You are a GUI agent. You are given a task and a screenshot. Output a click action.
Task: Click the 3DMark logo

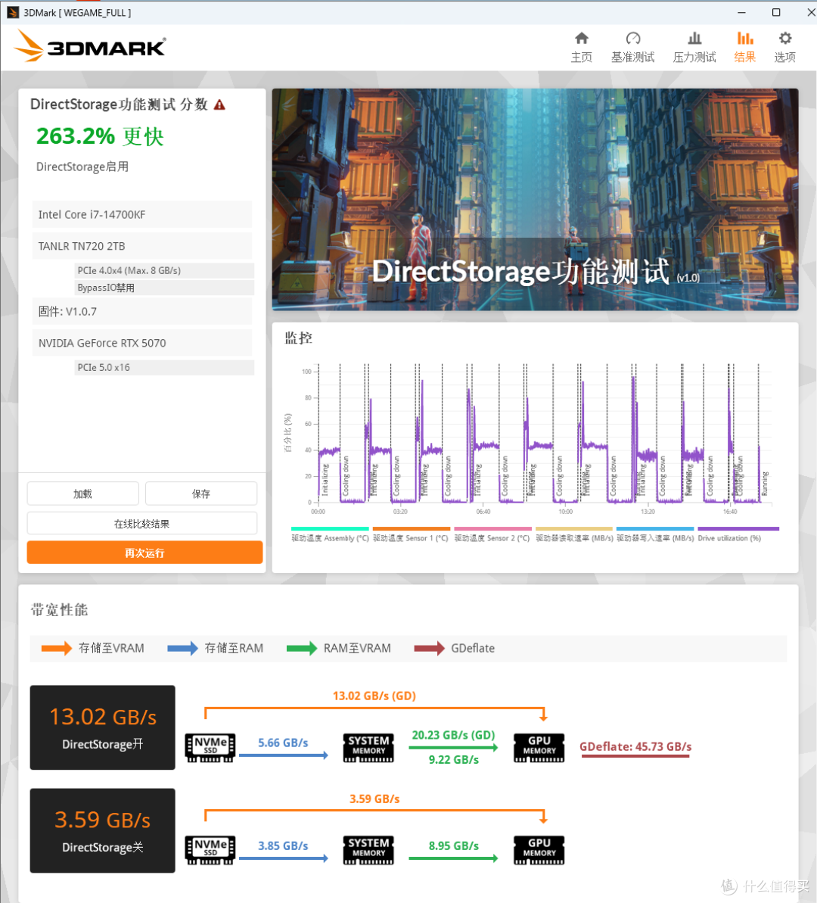tap(90, 46)
